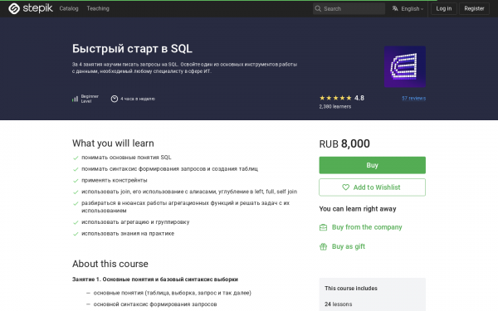The height and width of the screenshot is (311, 498).
Task: Click 'You can learn right away' text
Action: 358,209
